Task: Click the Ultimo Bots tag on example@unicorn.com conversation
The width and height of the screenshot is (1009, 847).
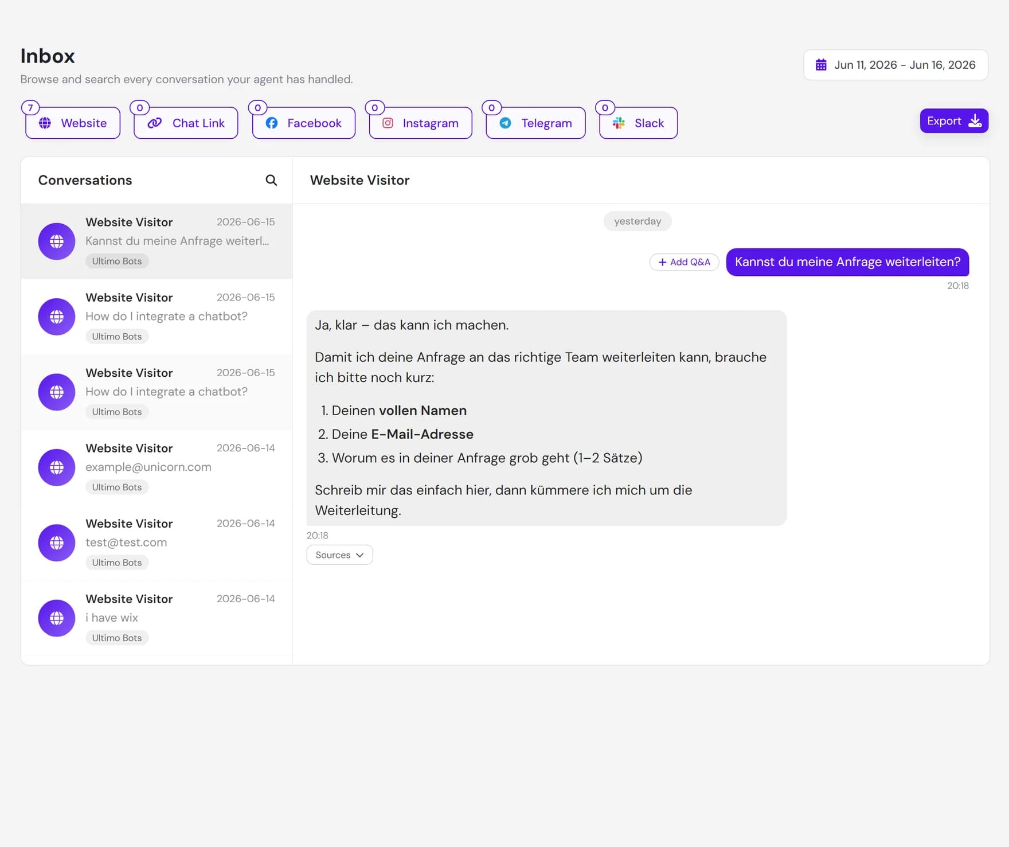Action: click(x=117, y=487)
